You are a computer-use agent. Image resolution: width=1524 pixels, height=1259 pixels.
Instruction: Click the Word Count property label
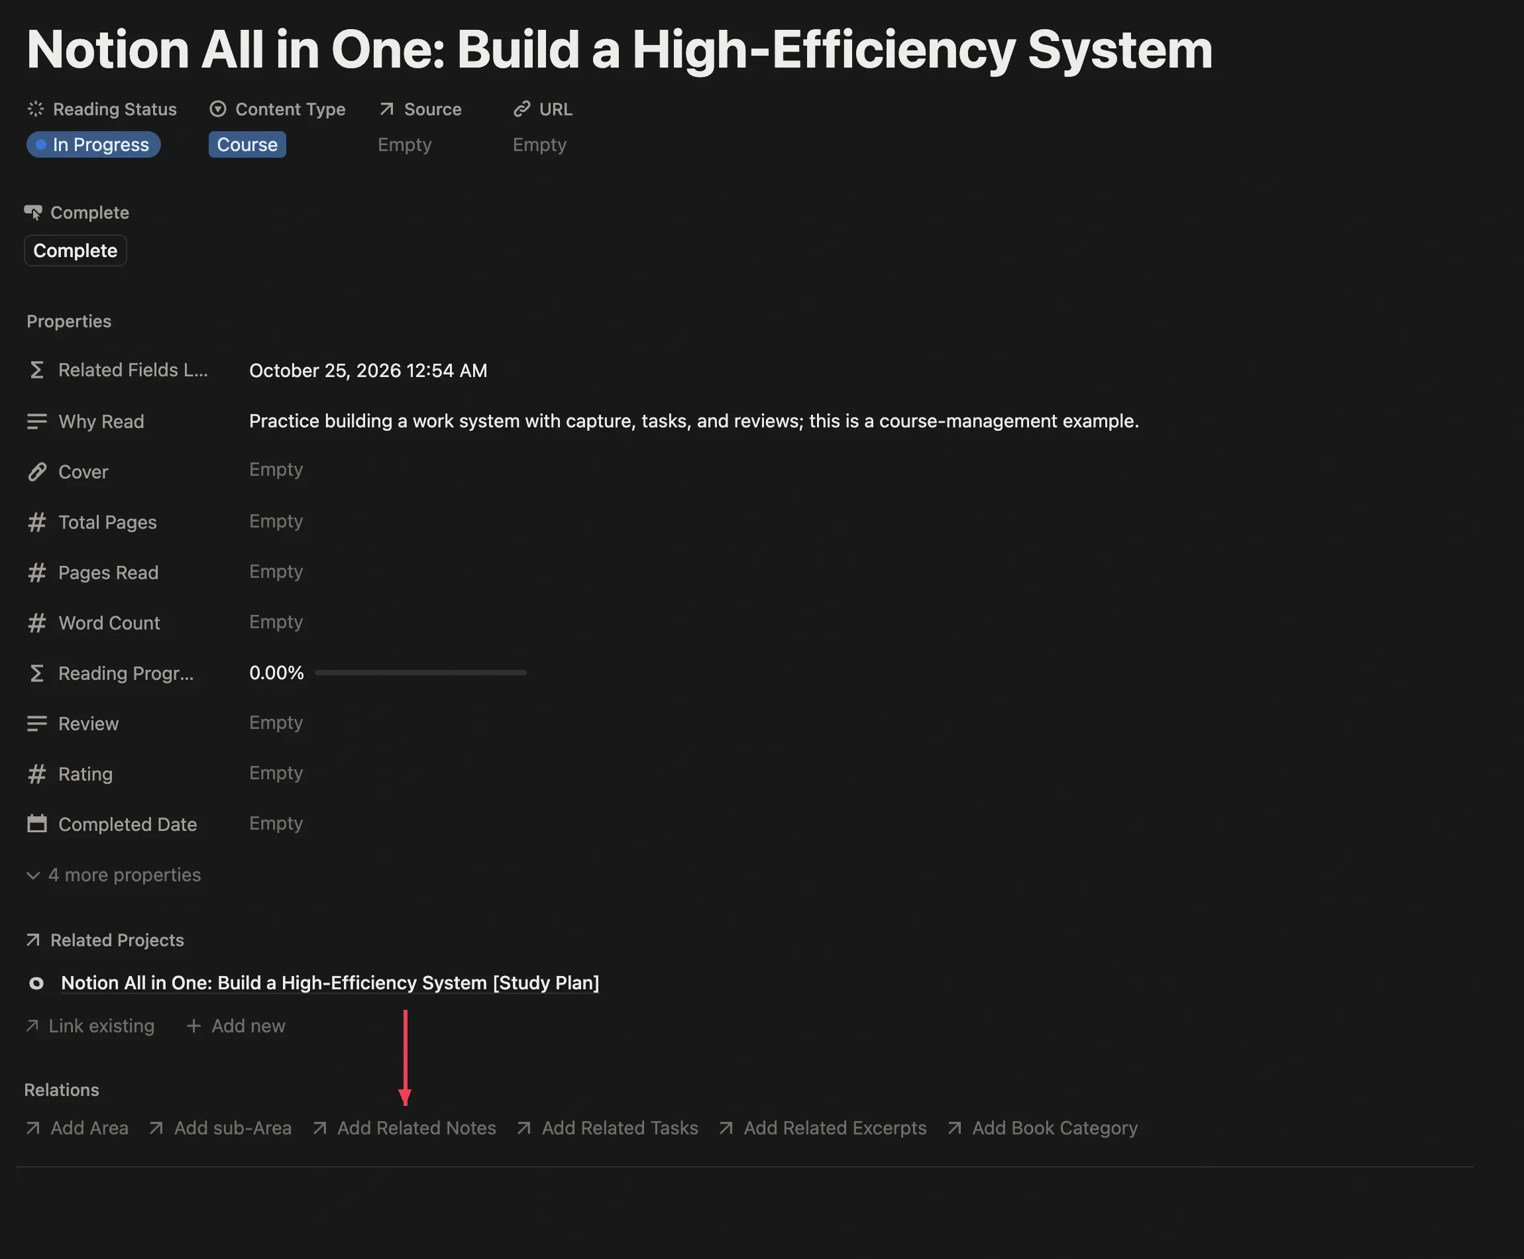(109, 623)
